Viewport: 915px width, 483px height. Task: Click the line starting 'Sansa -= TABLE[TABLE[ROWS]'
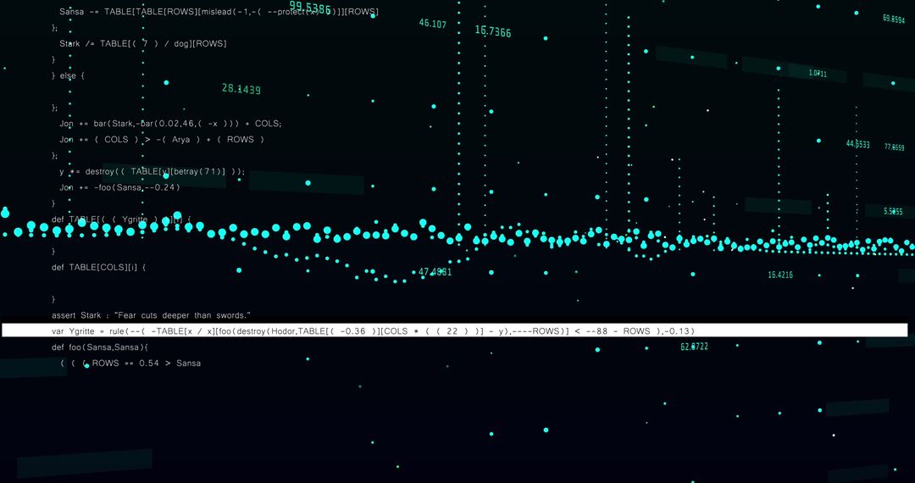point(219,12)
